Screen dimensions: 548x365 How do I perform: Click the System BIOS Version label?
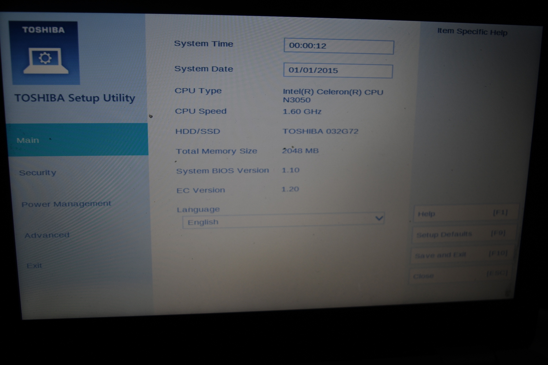tap(223, 170)
